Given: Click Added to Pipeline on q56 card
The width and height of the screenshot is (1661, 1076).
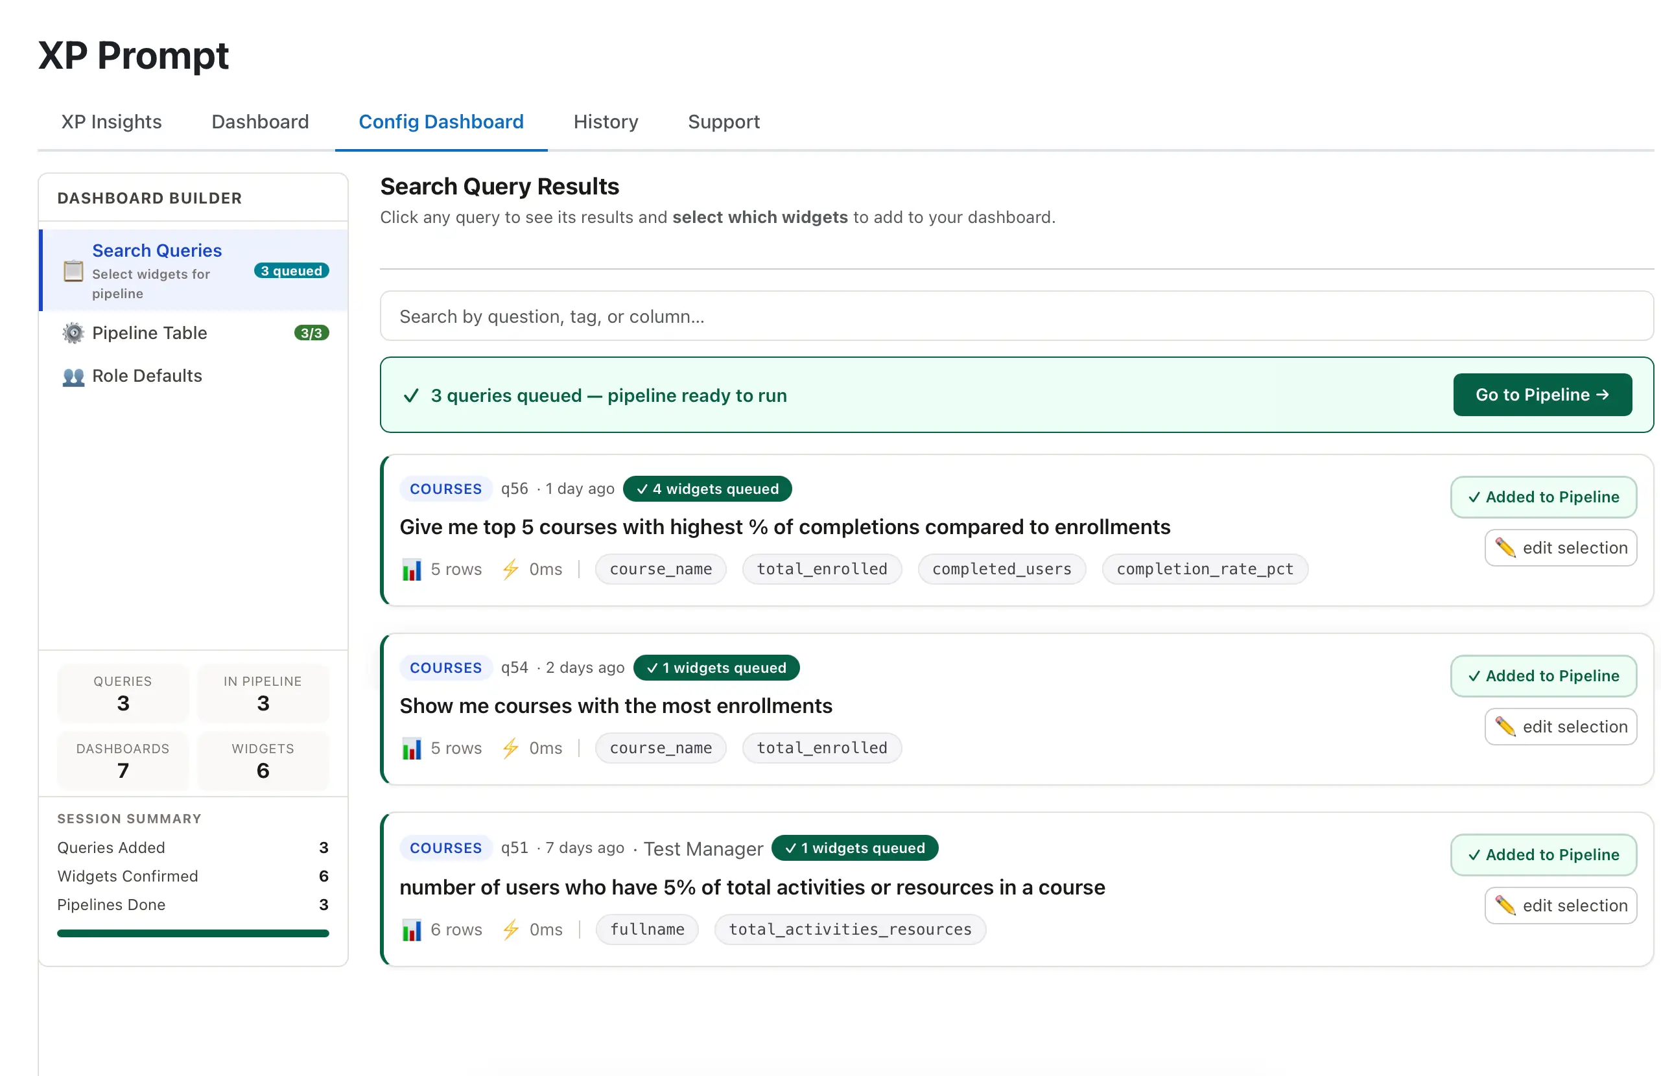Looking at the screenshot, I should 1543,497.
